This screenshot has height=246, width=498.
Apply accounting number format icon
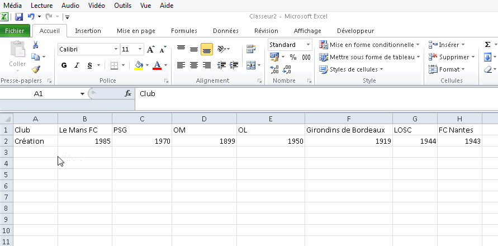(274, 57)
